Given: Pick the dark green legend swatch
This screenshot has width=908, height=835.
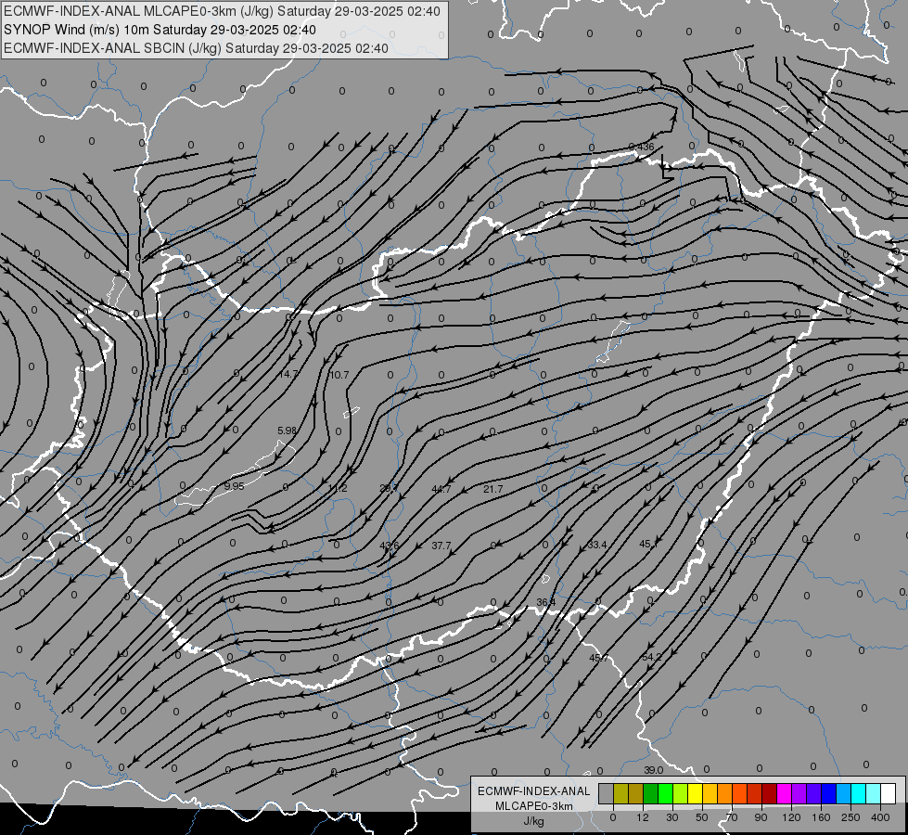Looking at the screenshot, I should tap(651, 793).
